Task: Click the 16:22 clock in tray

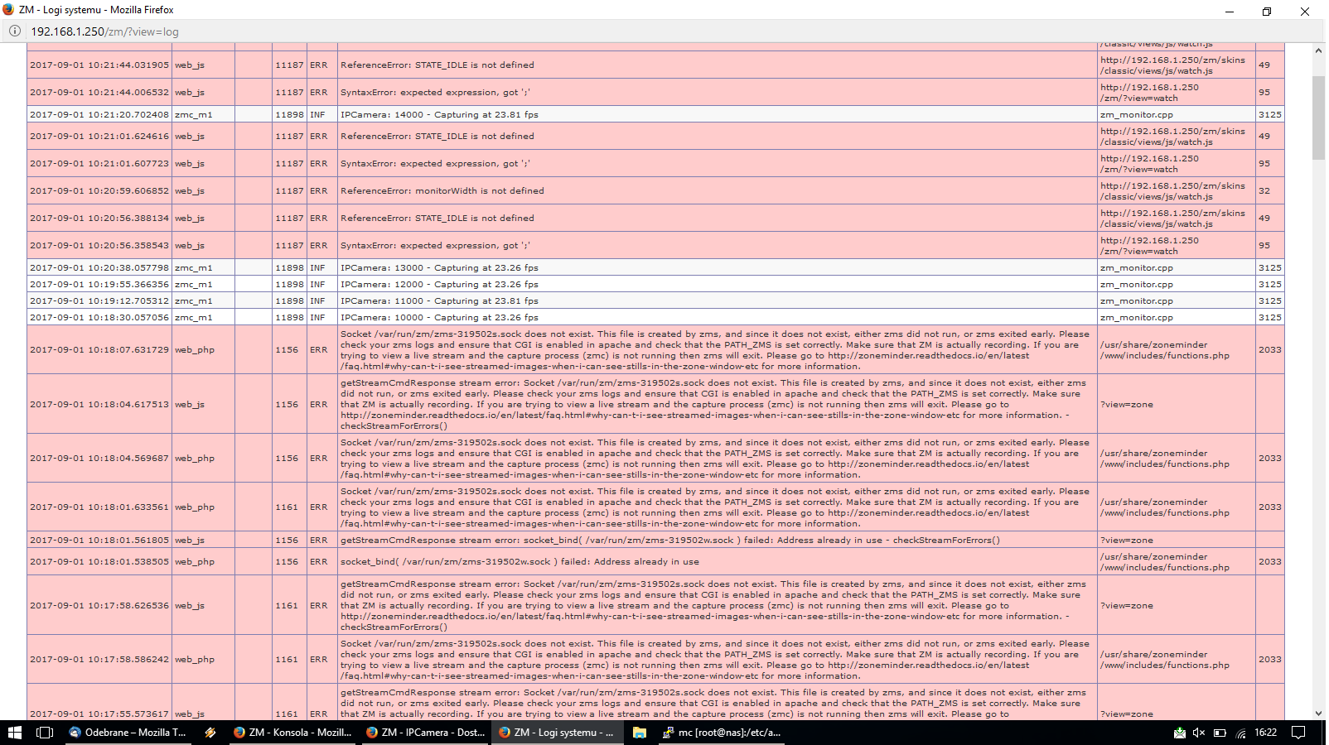Action: tap(1265, 733)
